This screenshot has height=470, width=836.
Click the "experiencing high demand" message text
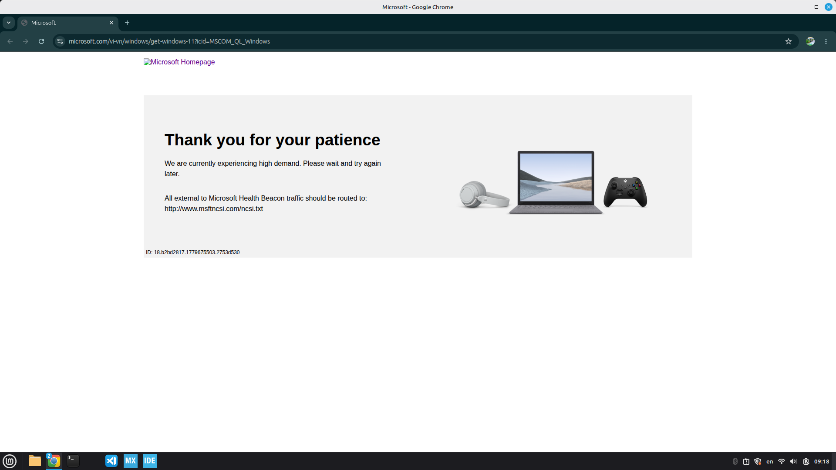tap(273, 168)
